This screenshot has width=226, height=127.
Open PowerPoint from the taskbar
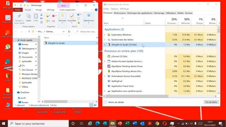pyautogui.click(x=120, y=123)
